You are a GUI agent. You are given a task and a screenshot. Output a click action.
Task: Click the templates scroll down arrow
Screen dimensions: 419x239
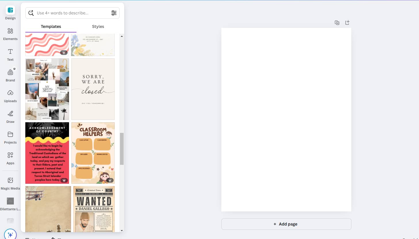pos(122,230)
